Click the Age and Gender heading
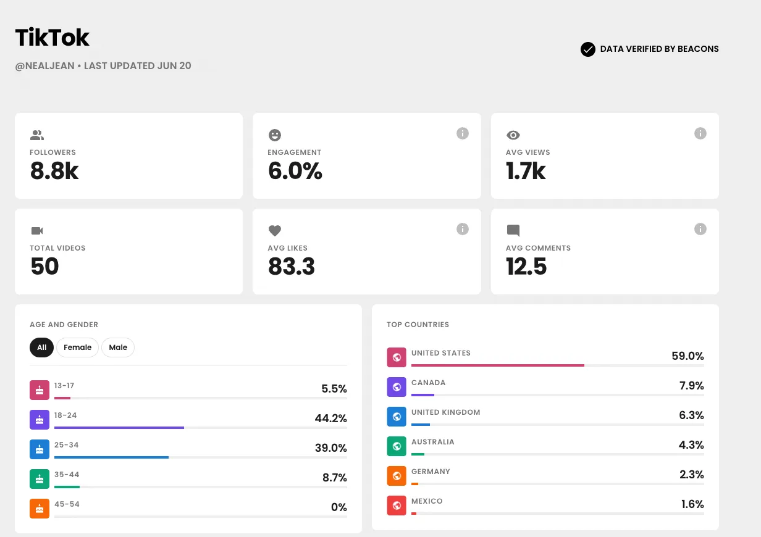 64,325
